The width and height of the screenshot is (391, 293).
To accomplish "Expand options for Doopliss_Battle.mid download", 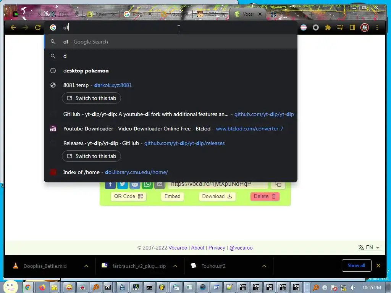I will (x=86, y=266).
